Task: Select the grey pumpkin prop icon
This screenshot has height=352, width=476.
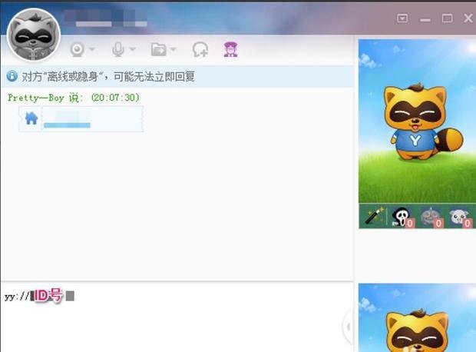Action: (431, 217)
